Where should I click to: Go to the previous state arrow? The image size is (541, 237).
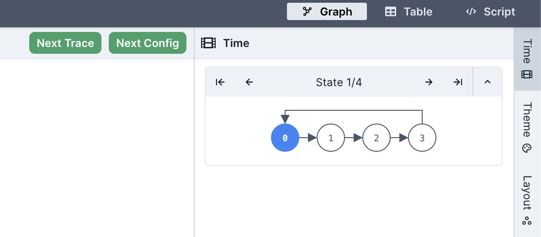coord(249,82)
